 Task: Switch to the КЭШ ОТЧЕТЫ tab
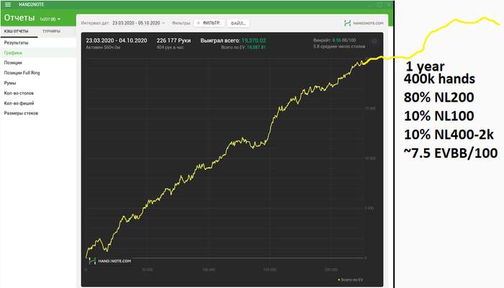click(18, 32)
